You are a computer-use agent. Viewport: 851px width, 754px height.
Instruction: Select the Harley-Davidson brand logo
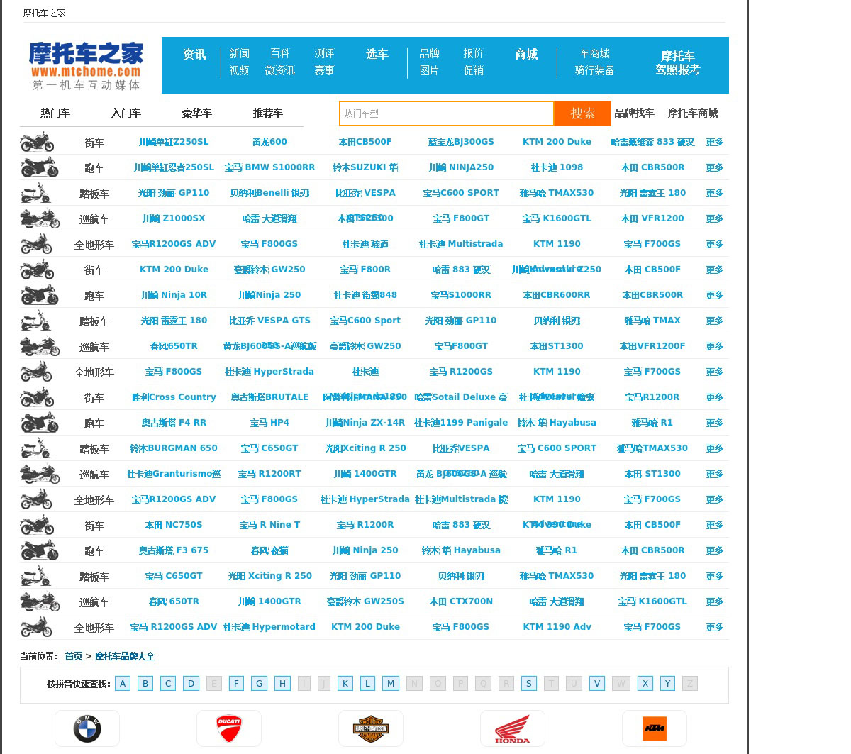pyautogui.click(x=371, y=728)
